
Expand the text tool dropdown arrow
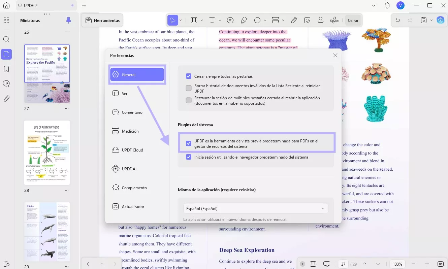(220, 21)
